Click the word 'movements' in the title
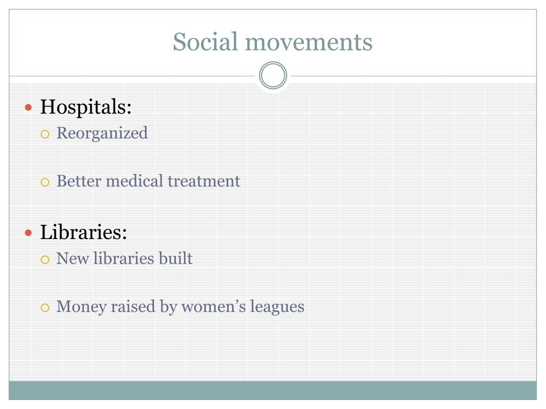 tap(309, 42)
